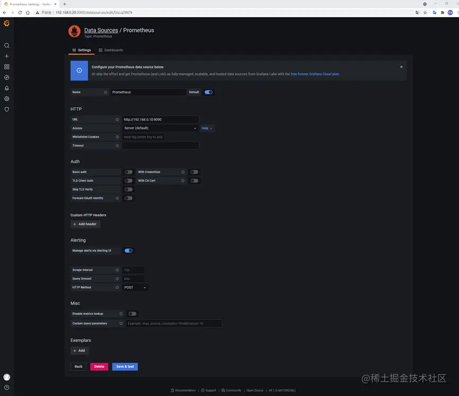Toggle Skip TLS Verify switch

click(128, 190)
